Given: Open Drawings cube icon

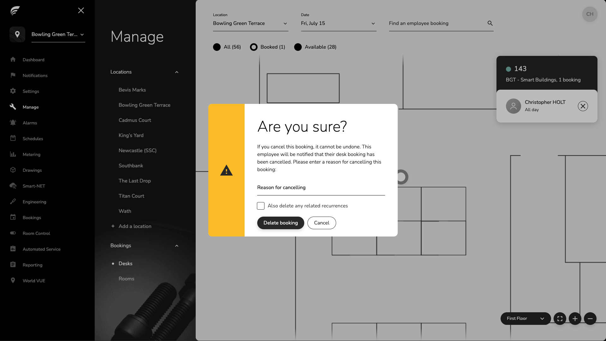Looking at the screenshot, I should pos(13,170).
